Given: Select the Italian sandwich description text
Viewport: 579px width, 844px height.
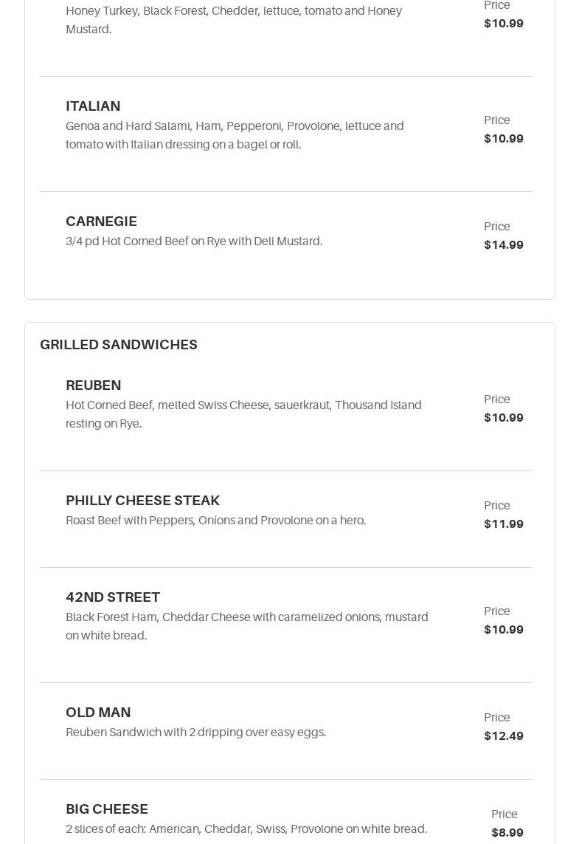Looking at the screenshot, I should [235, 135].
